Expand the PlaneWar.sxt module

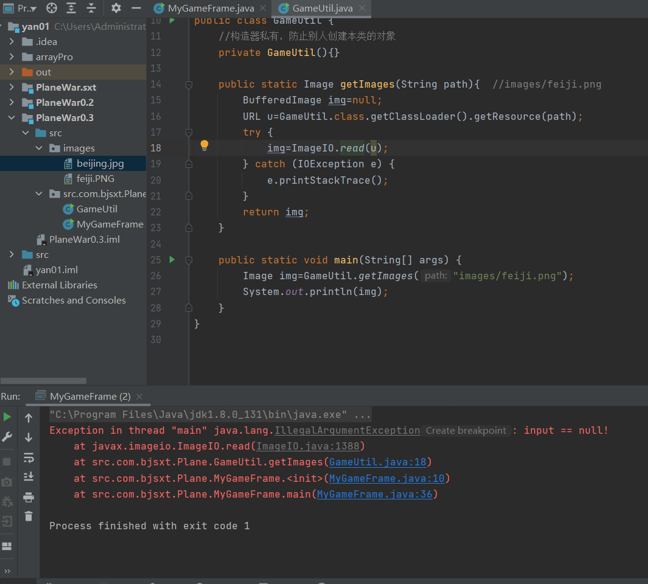[12, 87]
